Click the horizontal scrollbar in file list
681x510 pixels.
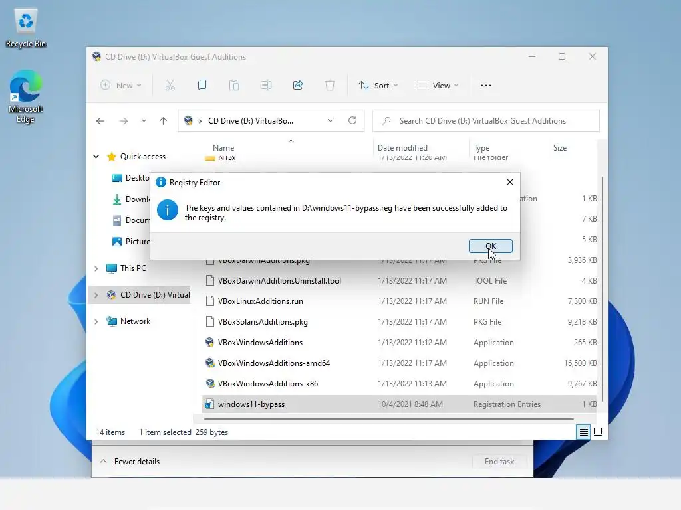(x=388, y=419)
